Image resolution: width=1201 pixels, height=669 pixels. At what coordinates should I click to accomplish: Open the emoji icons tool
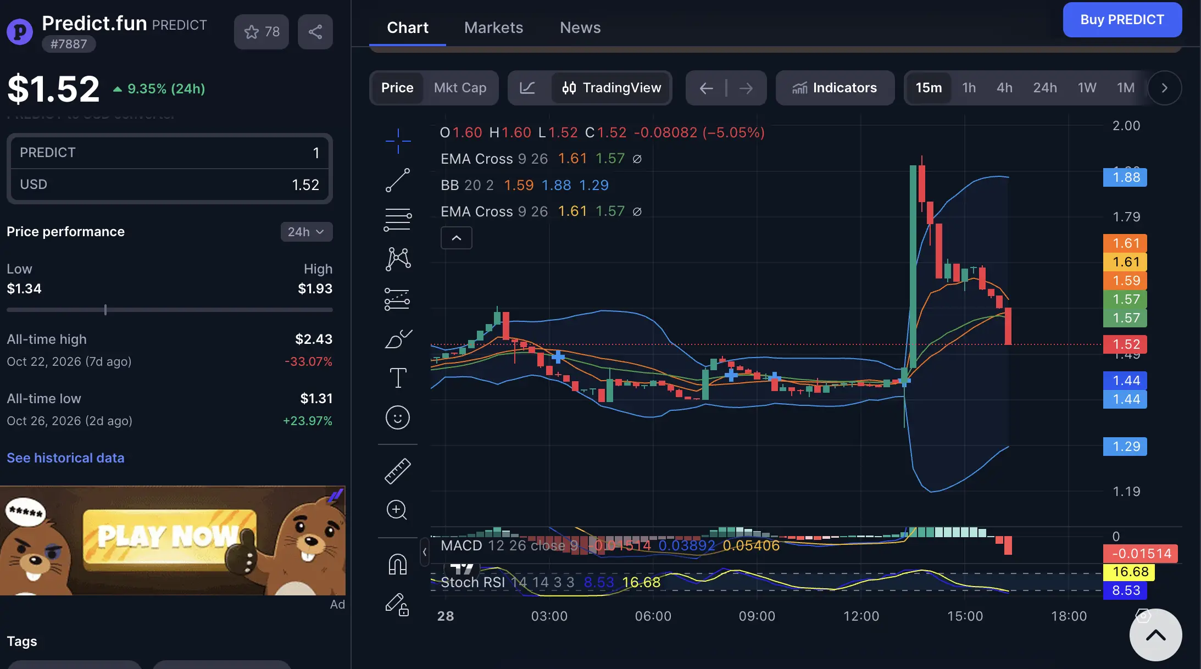pos(398,417)
